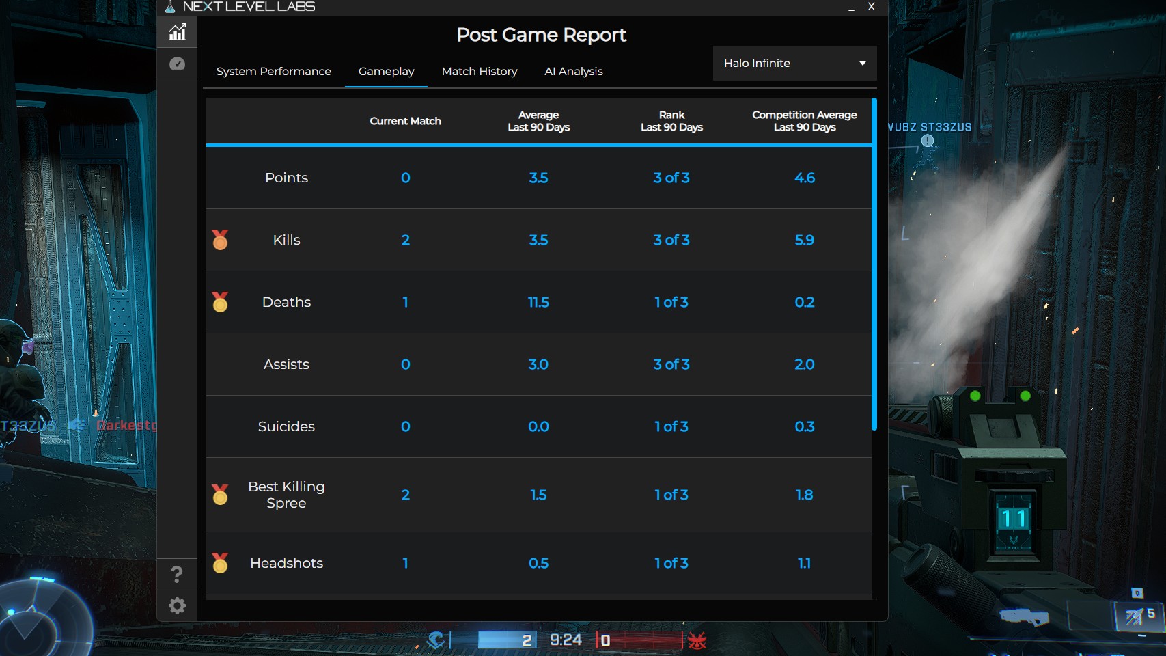The image size is (1166, 656).
Task: Click the Assists average value 3.0
Action: pyautogui.click(x=538, y=364)
